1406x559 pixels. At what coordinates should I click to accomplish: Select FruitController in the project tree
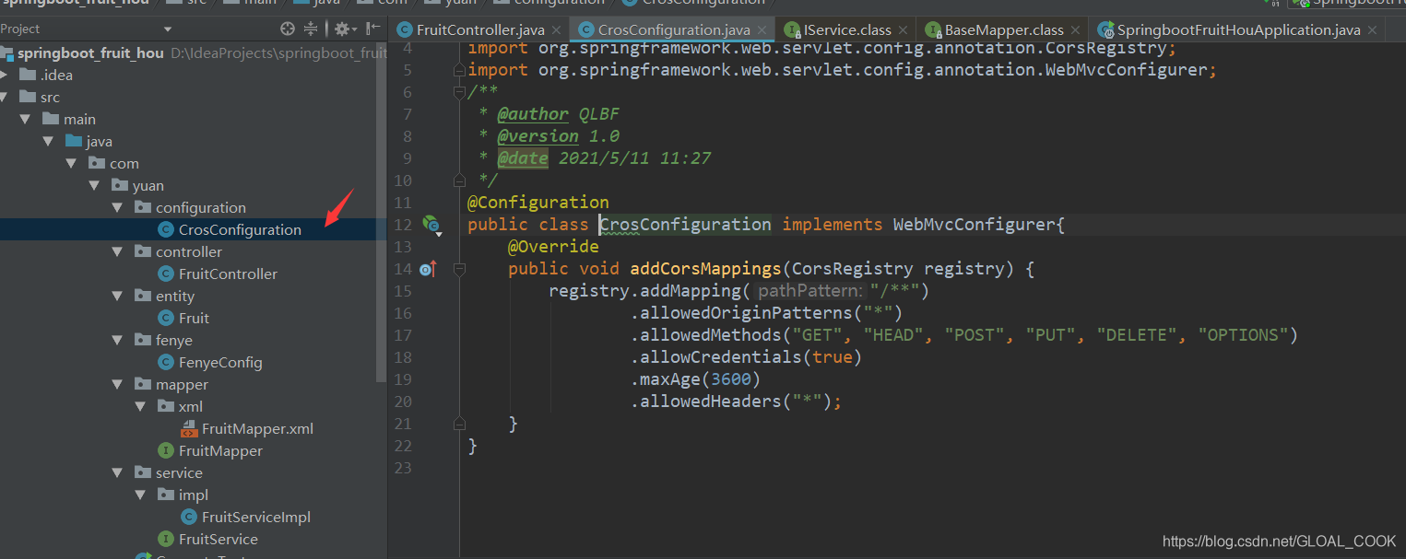point(228,274)
